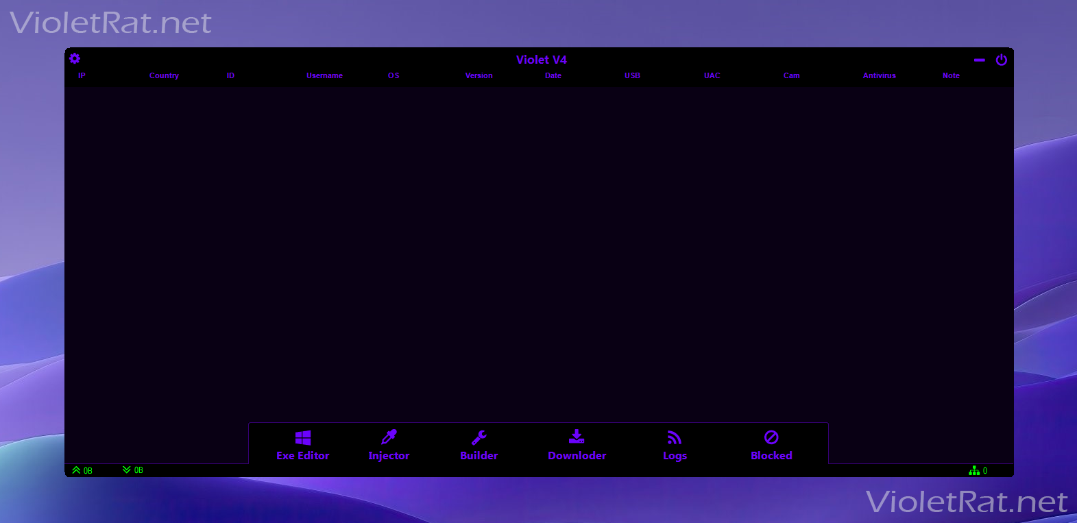Open the Injector tool
Image resolution: width=1077 pixels, height=523 pixels.
[x=389, y=446]
